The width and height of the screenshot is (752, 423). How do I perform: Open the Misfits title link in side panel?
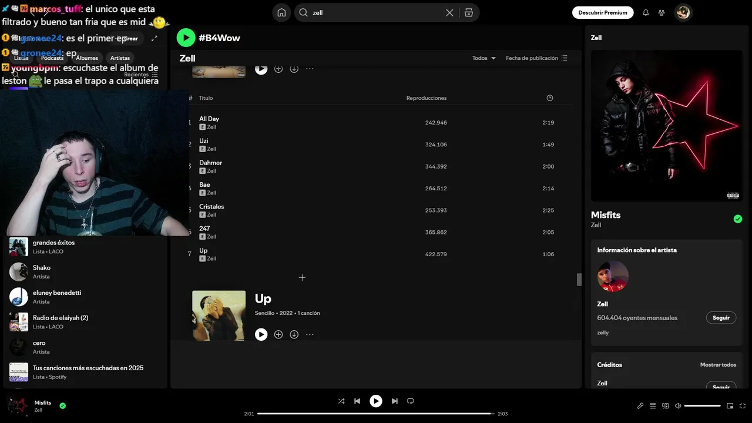pyautogui.click(x=606, y=215)
